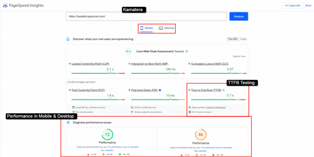The height and width of the screenshot is (157, 314).
Task: Click the Passed assessment status text
Action: pos(179,51)
